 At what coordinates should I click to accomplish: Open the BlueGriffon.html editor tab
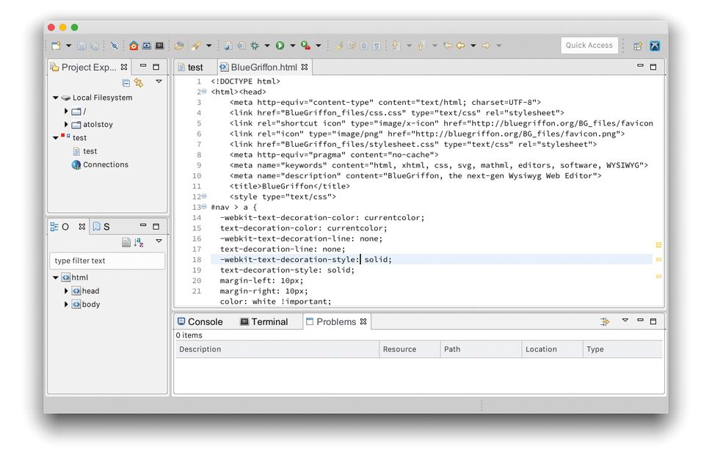coord(264,65)
